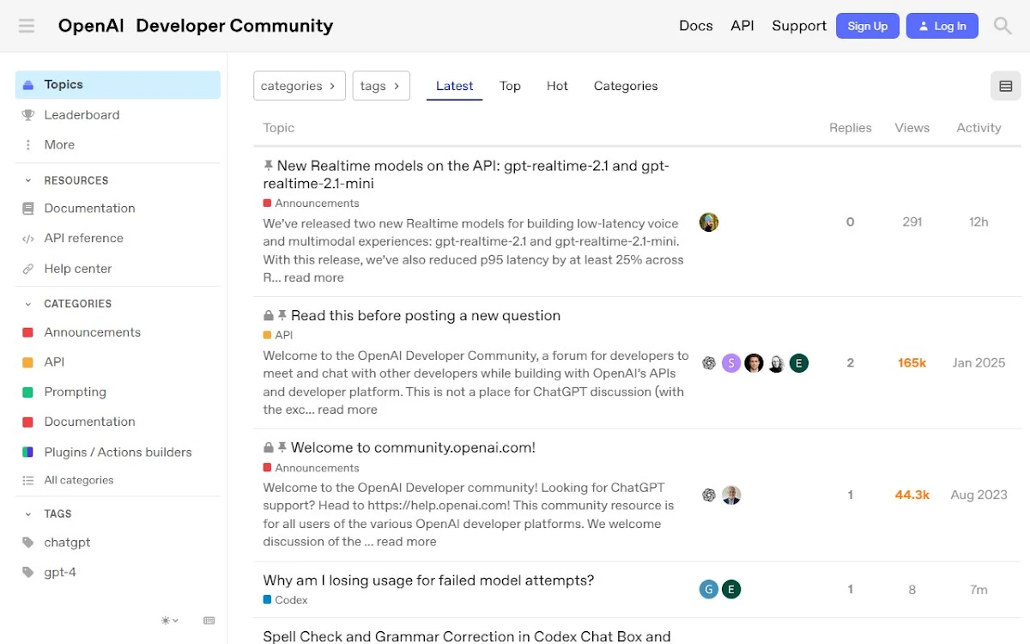Open Docs in the header
Viewport: 1030px width, 644px height.
click(696, 26)
